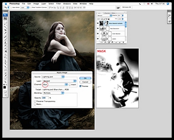Image resolution: width=174 pixels, height=140 pixels.
Task: Hide the Levels layer
Action: click(98, 39)
